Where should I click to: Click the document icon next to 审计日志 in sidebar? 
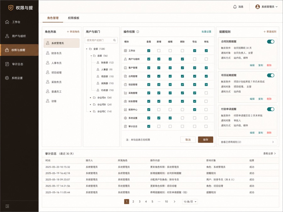pyautogui.click(x=7, y=64)
